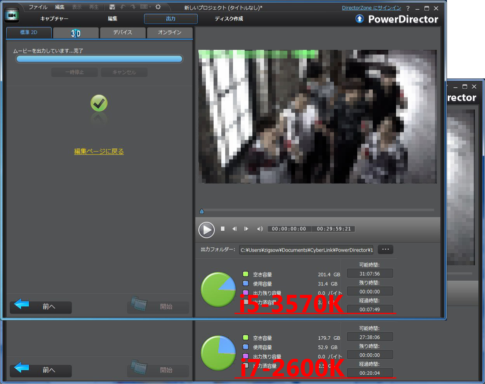Click the blue upgrade arrow beside PowerDirector
This screenshot has height=384, width=485.
360,19
